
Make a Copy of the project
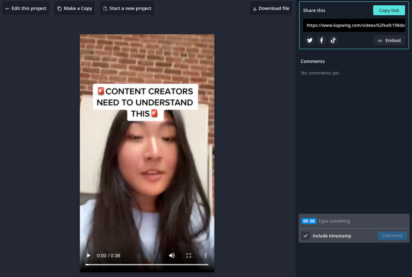pyautogui.click(x=75, y=8)
